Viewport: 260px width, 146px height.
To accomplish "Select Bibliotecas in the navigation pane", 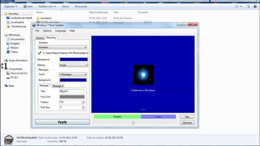I will click(x=14, y=35).
